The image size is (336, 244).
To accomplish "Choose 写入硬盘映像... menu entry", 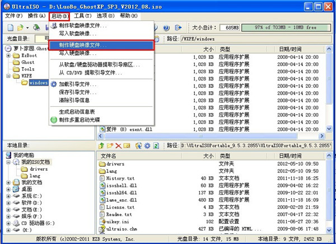I will [x=101, y=53].
